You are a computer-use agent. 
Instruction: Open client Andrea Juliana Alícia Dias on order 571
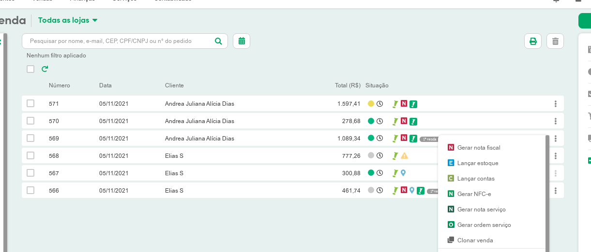click(x=199, y=104)
